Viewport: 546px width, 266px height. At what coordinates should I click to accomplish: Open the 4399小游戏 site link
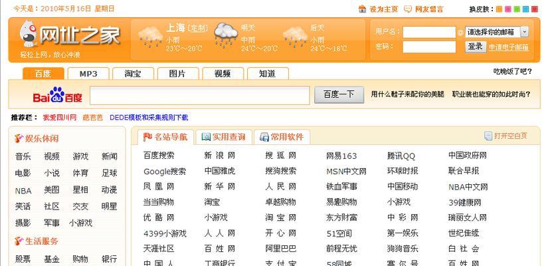(x=165, y=233)
